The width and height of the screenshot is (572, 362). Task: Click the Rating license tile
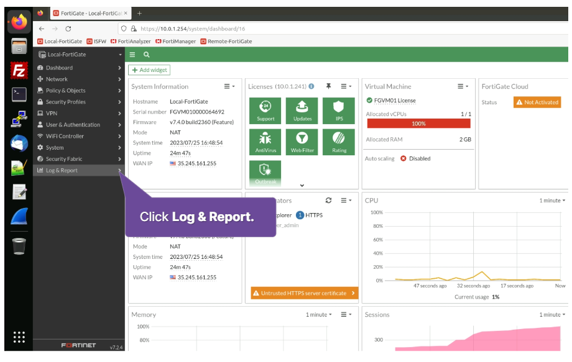point(339,142)
